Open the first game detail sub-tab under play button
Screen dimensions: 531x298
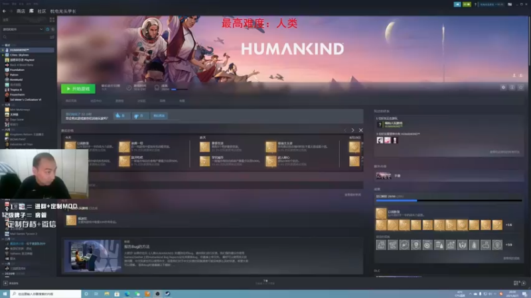pos(71,101)
